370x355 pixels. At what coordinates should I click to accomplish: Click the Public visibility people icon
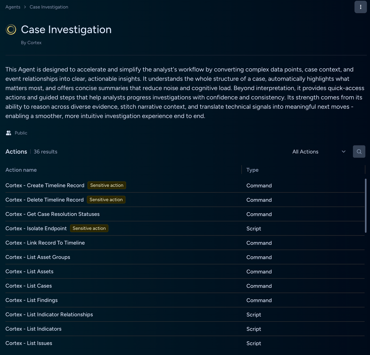[x=9, y=133]
